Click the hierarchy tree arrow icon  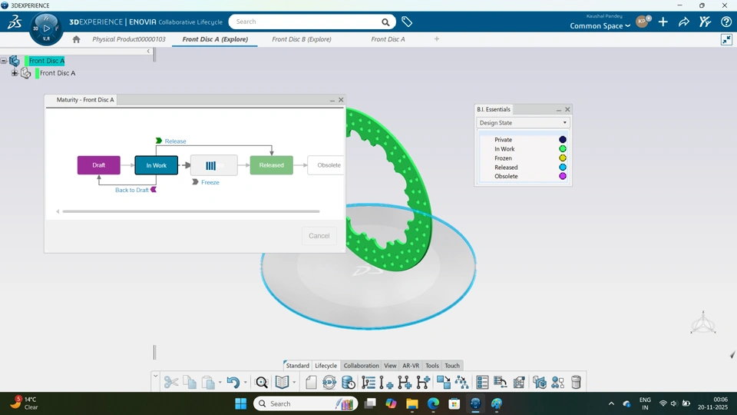[461, 382]
